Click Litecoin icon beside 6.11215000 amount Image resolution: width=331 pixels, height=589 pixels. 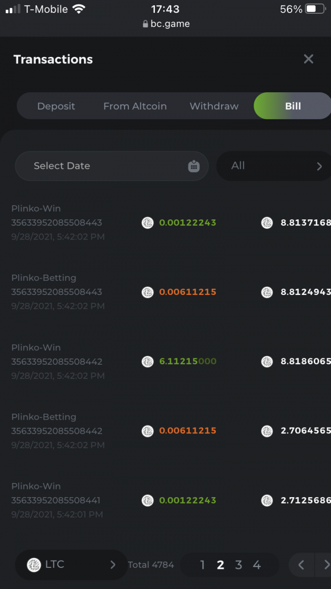tap(148, 362)
